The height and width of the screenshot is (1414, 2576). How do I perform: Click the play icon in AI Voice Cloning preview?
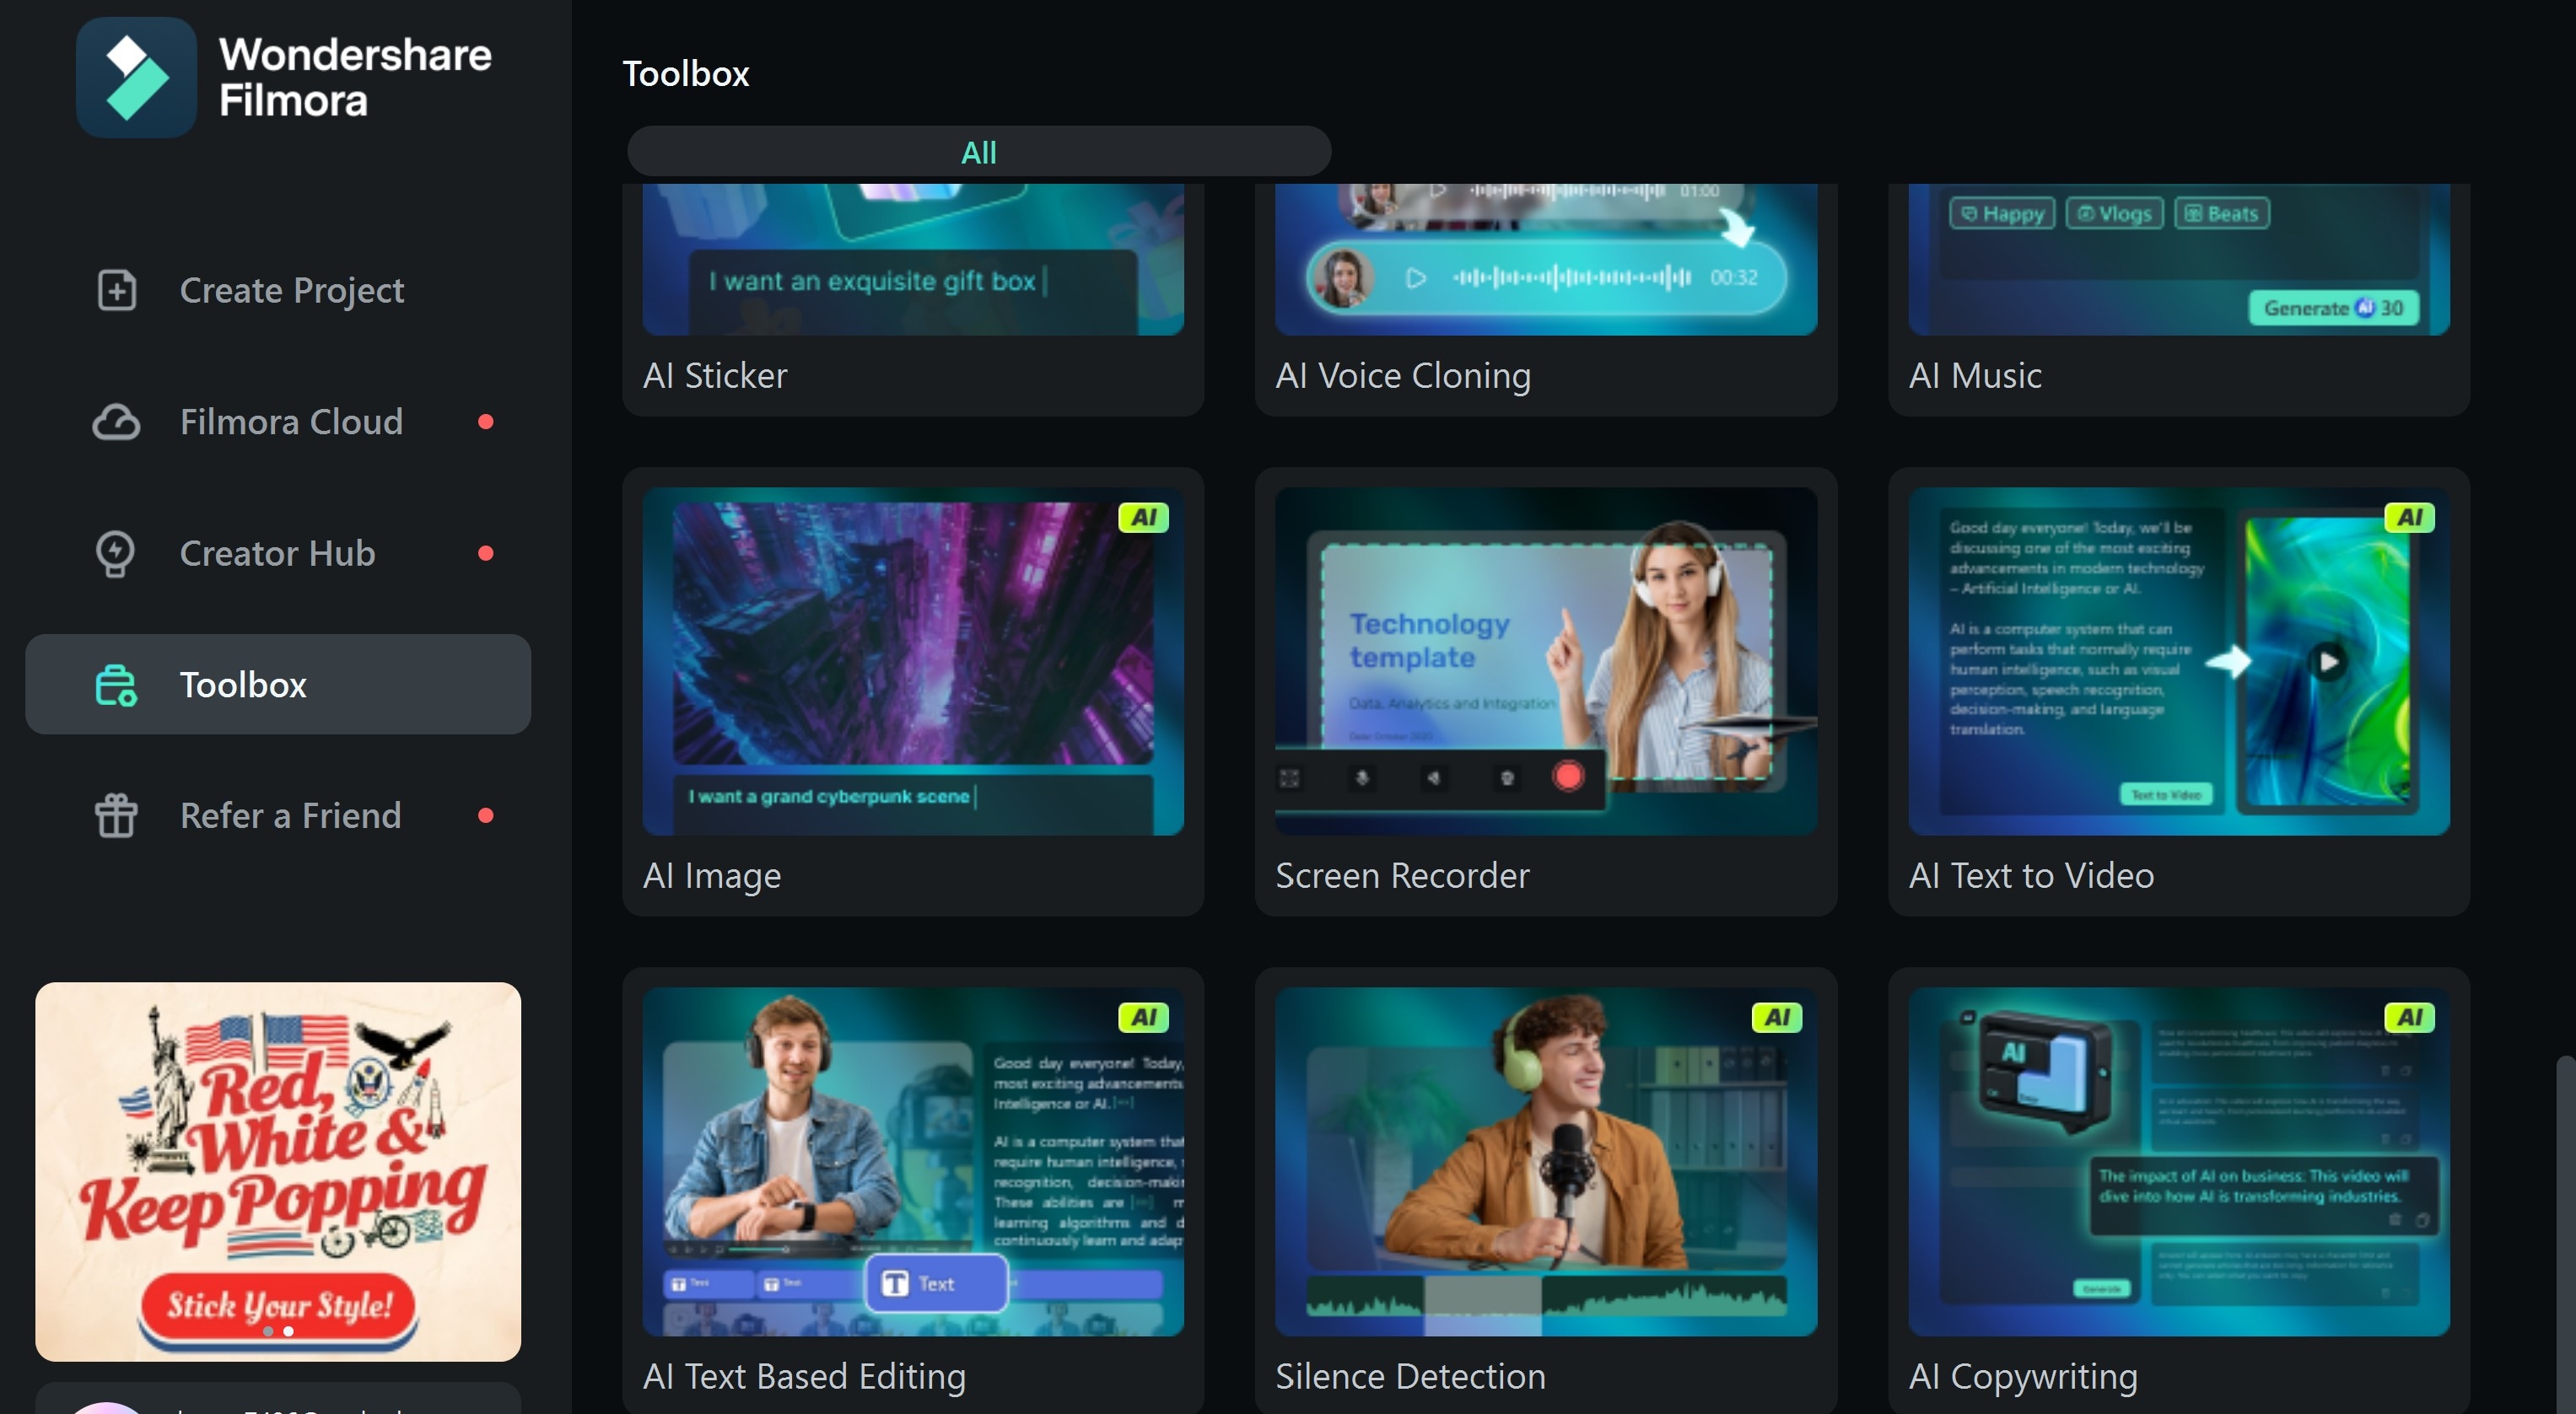(1415, 277)
